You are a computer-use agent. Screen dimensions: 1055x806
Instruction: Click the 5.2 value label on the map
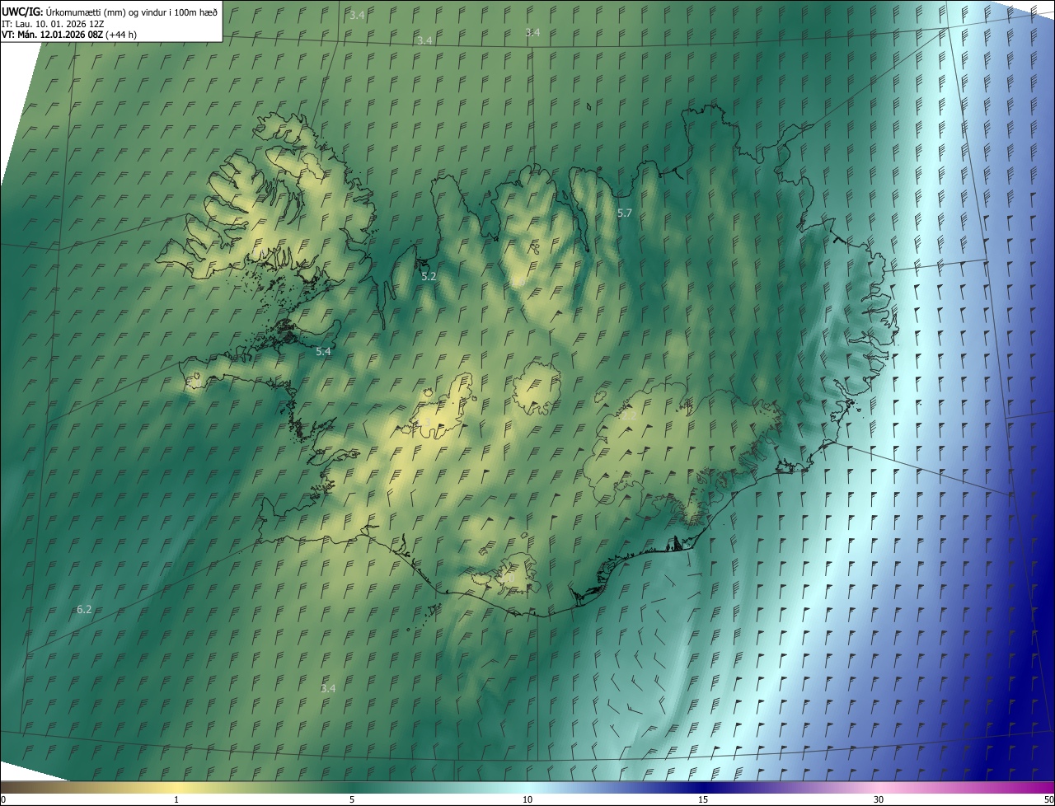(x=429, y=277)
